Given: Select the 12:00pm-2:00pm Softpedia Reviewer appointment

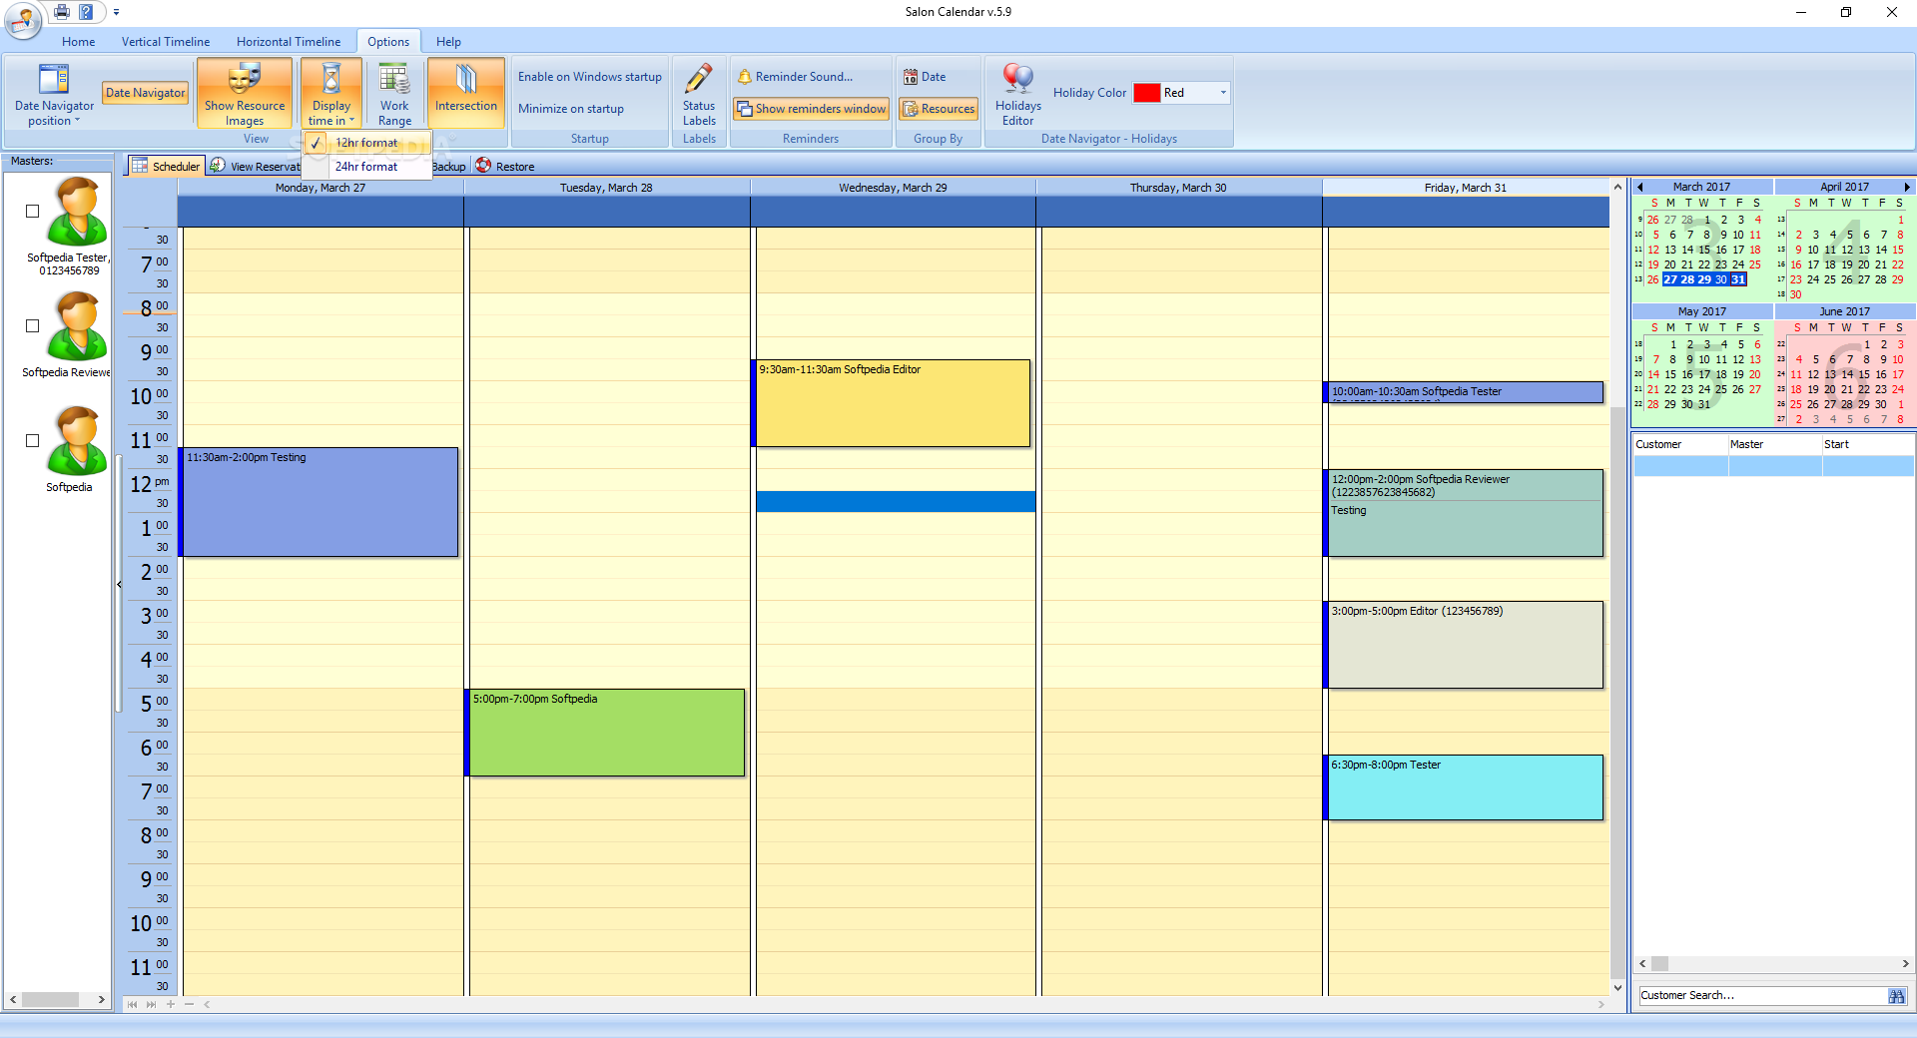Looking at the screenshot, I should 1464,513.
